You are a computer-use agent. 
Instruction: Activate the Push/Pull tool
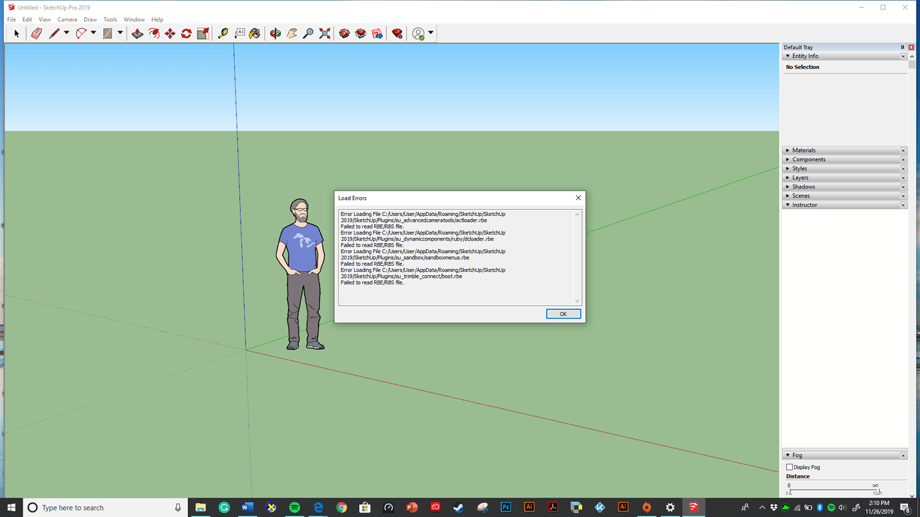tap(137, 33)
